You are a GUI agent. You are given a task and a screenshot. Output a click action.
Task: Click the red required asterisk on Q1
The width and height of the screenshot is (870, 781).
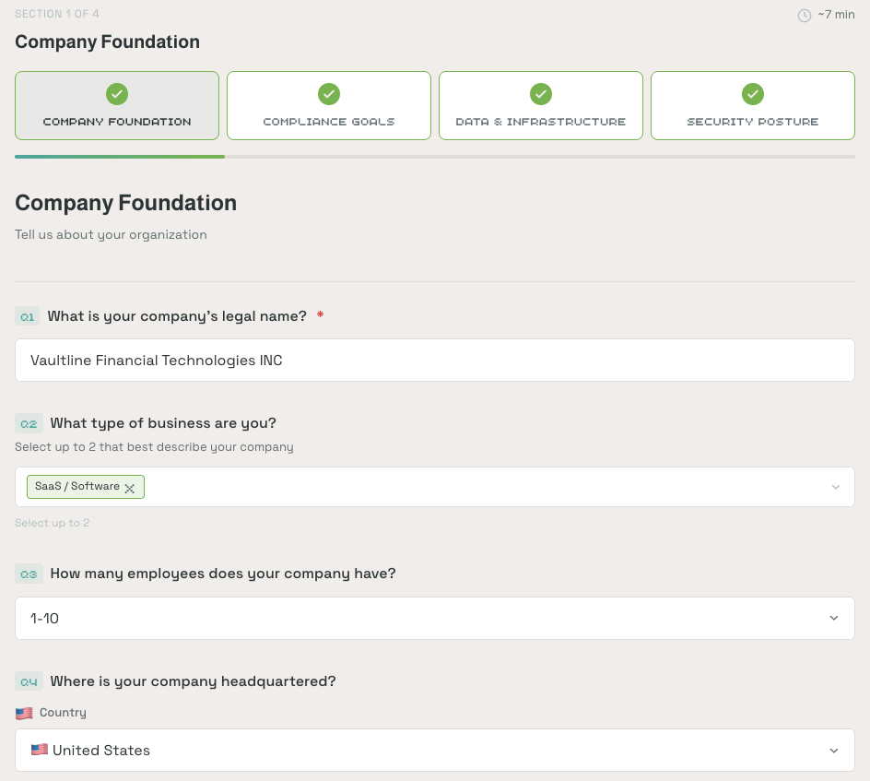click(x=320, y=314)
